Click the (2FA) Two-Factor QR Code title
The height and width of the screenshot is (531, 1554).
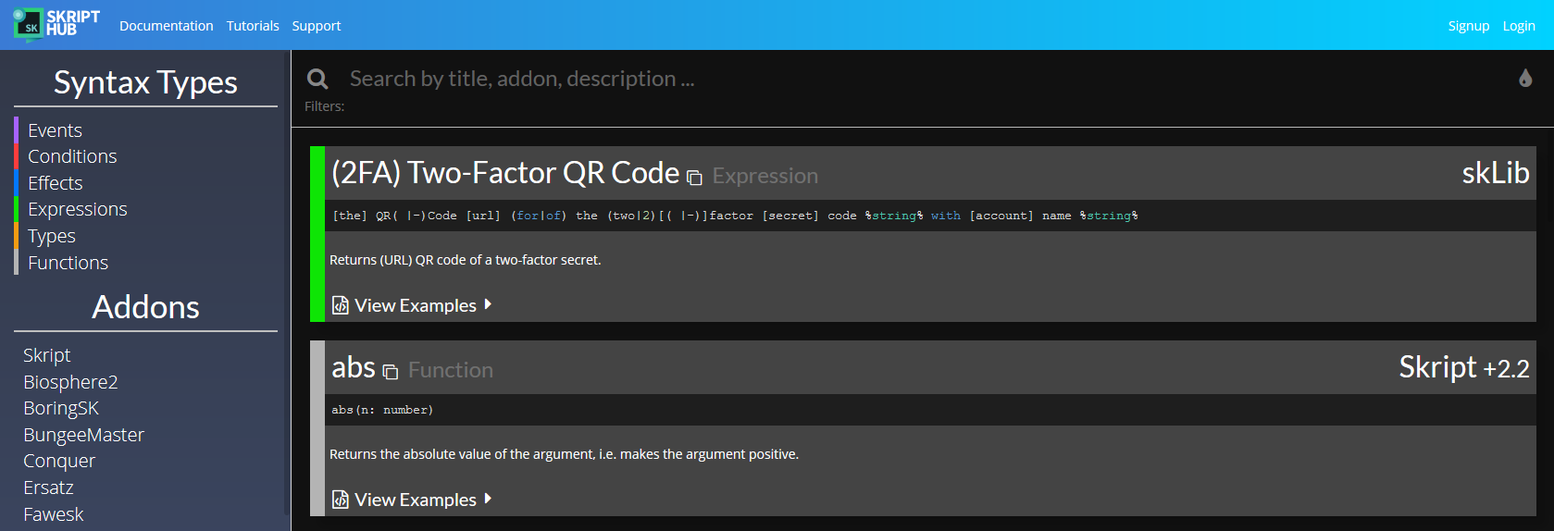coord(505,173)
